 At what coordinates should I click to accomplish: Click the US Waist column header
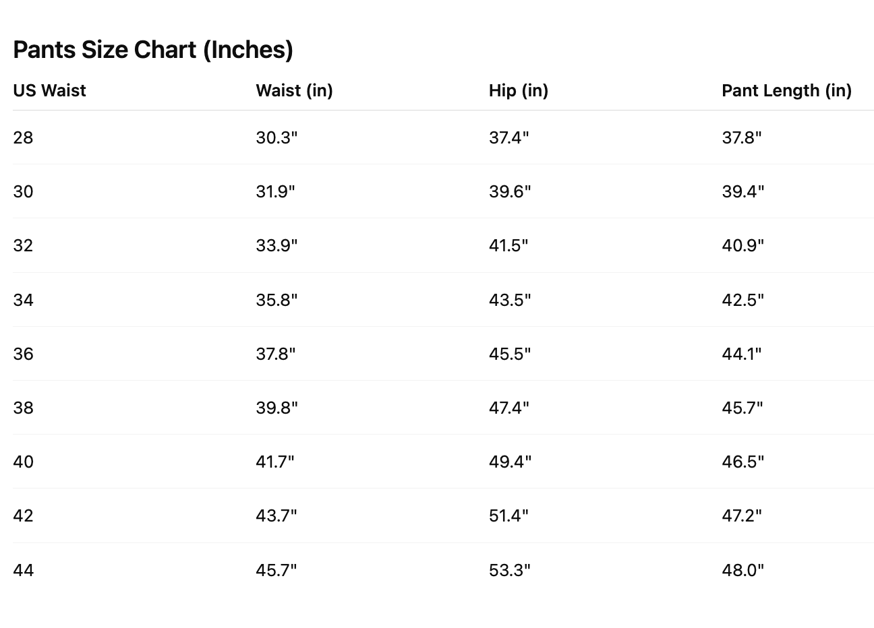point(49,91)
